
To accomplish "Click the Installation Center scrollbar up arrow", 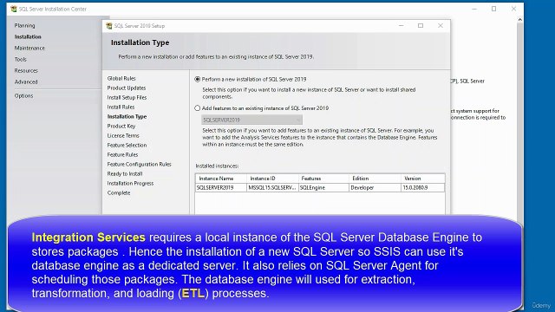I will point(520,20).
